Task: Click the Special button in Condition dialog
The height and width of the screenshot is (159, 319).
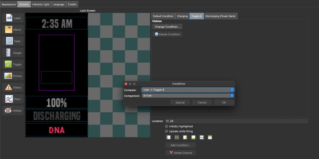Action: pyautogui.click(x=180, y=102)
